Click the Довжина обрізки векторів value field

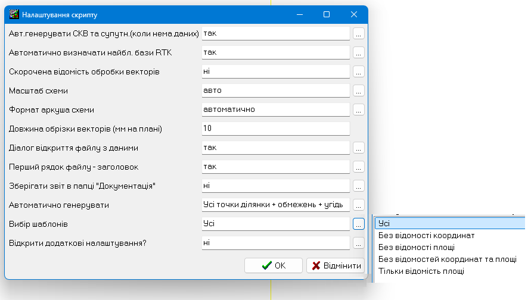pos(276,129)
